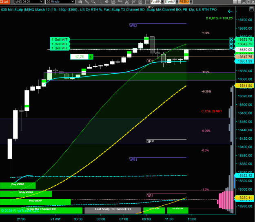Select the Chart tab

tap(5, 2)
